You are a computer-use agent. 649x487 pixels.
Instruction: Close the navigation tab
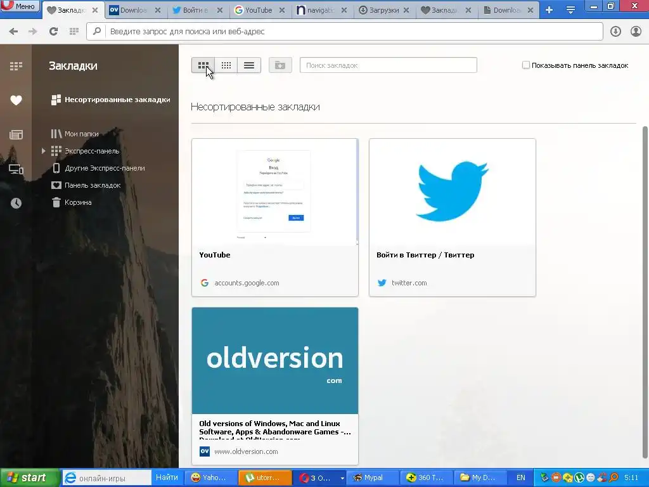[344, 10]
